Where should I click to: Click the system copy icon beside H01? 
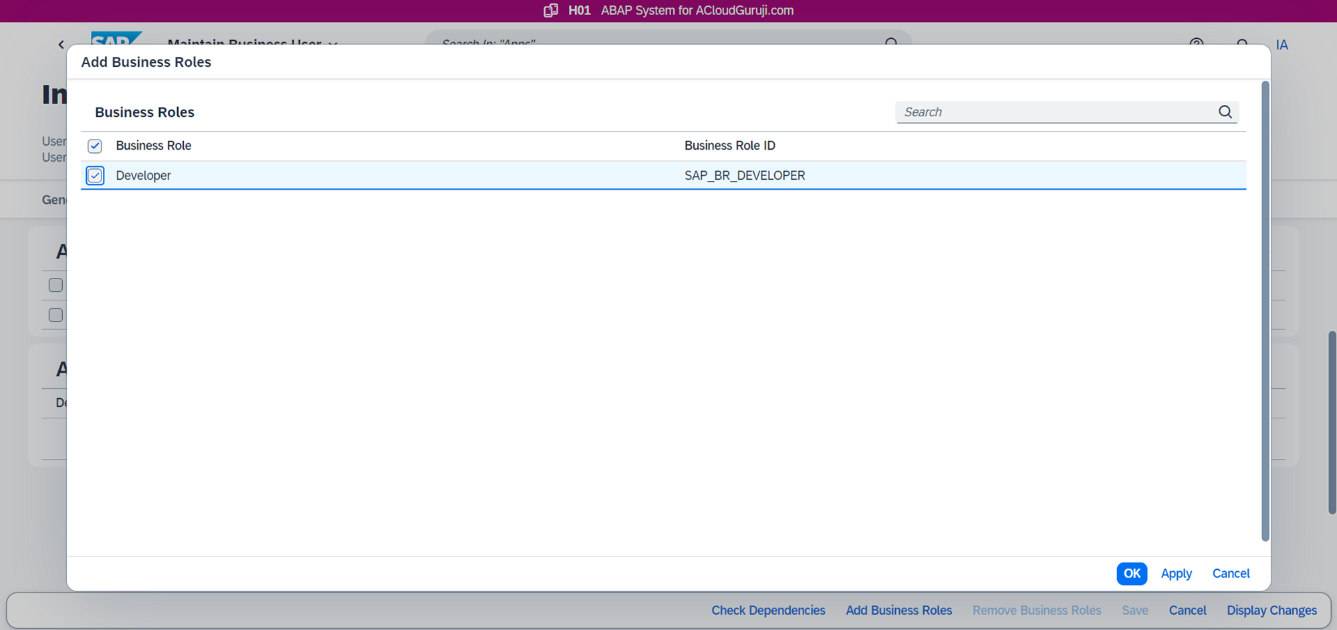pos(550,11)
